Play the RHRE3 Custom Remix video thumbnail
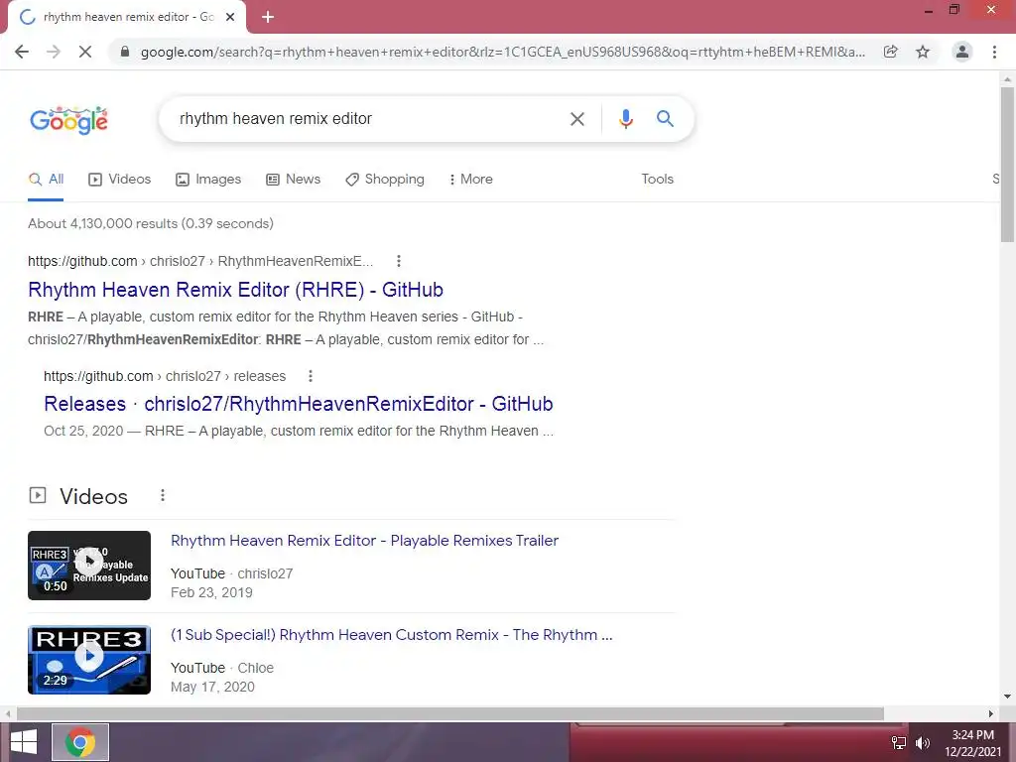Screen dimensions: 1016x762 tap(89, 660)
